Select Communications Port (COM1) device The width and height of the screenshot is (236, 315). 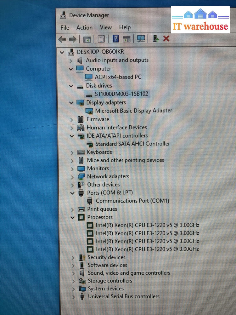tap(132, 201)
